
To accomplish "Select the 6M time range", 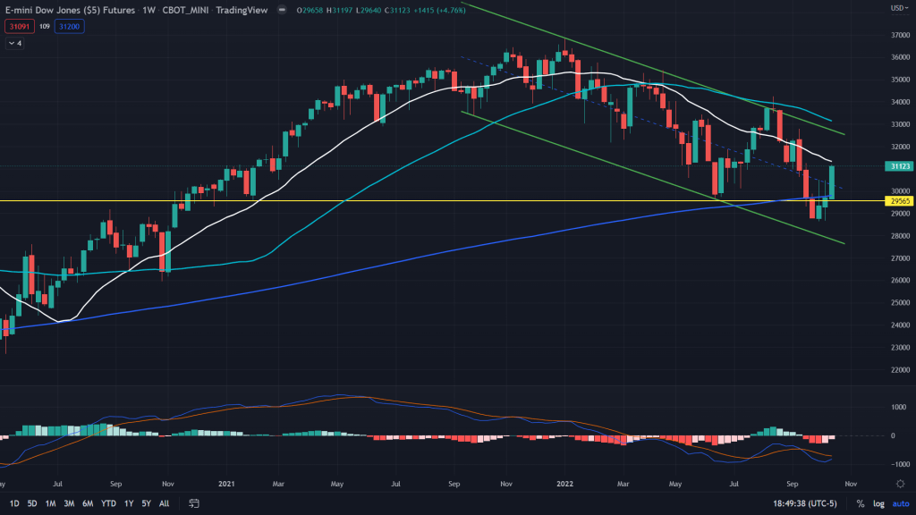I will (88, 503).
